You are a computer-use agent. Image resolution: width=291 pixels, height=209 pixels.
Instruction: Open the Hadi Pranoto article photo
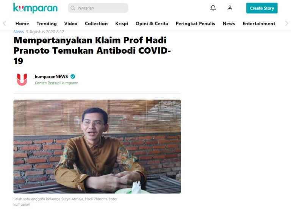(97, 147)
